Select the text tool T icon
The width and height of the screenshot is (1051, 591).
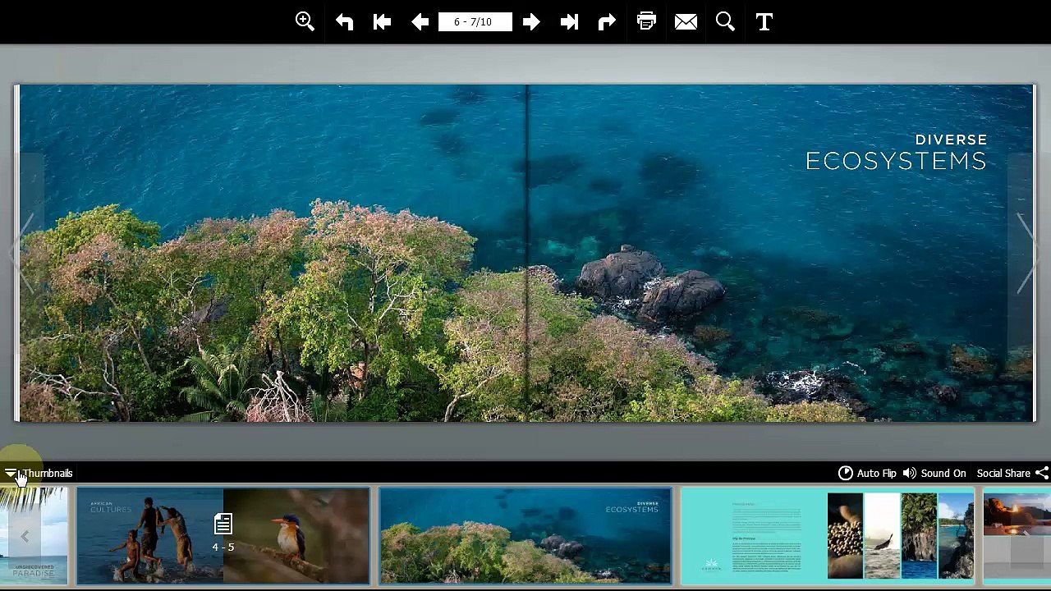coord(764,22)
